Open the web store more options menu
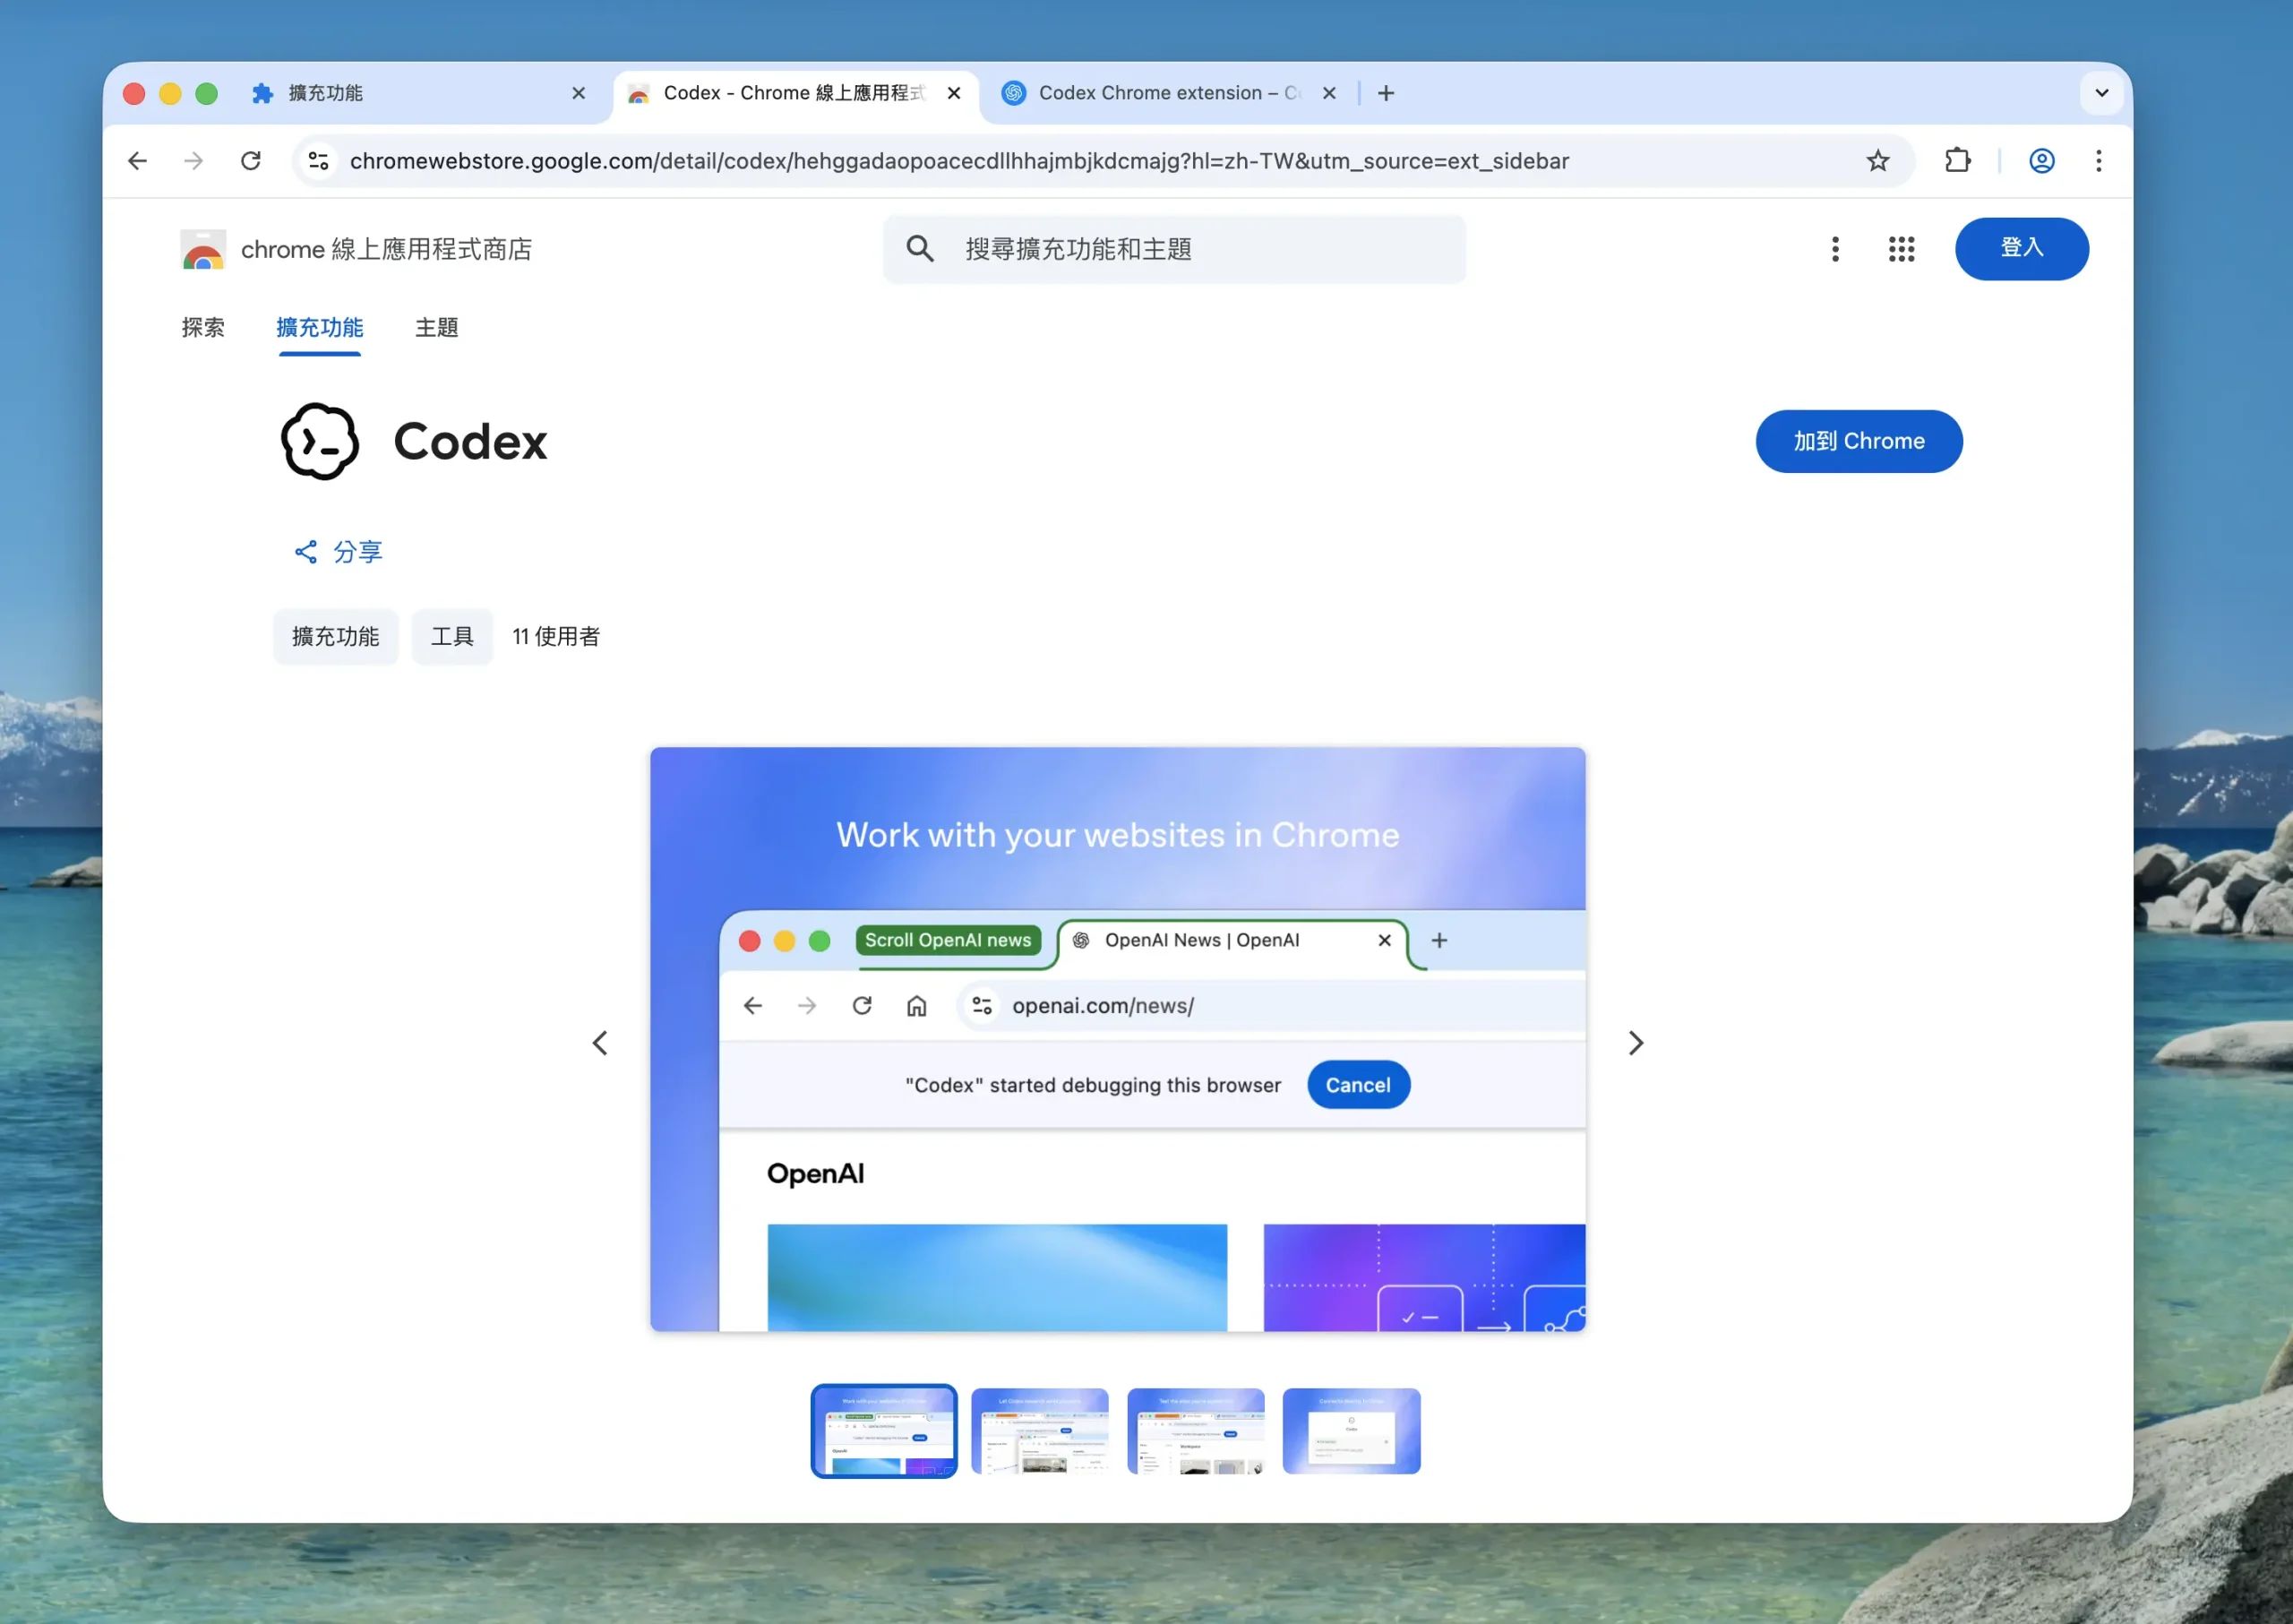The width and height of the screenshot is (2293, 1624). pos(1834,249)
